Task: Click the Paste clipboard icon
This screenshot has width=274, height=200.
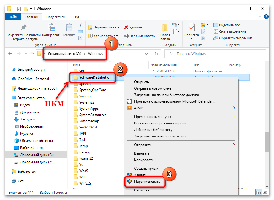Action: click(69, 28)
